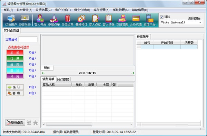The image size is (207, 136).
Task: Open 外卖点单 takeout order
Action: click(68, 20)
